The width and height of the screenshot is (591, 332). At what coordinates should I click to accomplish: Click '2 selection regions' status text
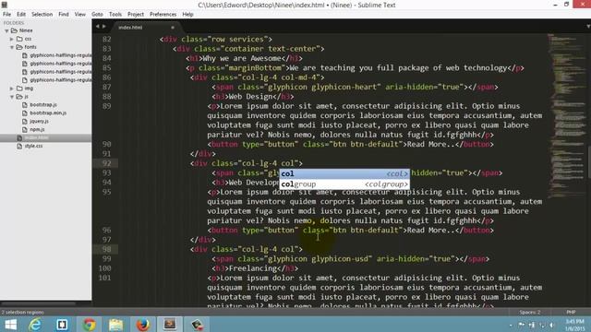click(23, 312)
